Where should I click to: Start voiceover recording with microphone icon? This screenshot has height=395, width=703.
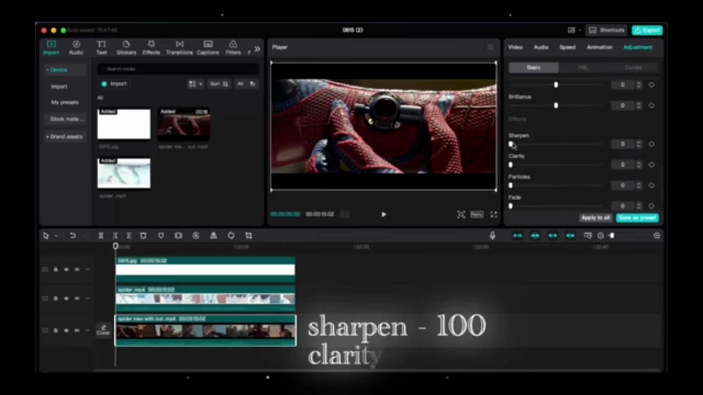pyautogui.click(x=493, y=236)
